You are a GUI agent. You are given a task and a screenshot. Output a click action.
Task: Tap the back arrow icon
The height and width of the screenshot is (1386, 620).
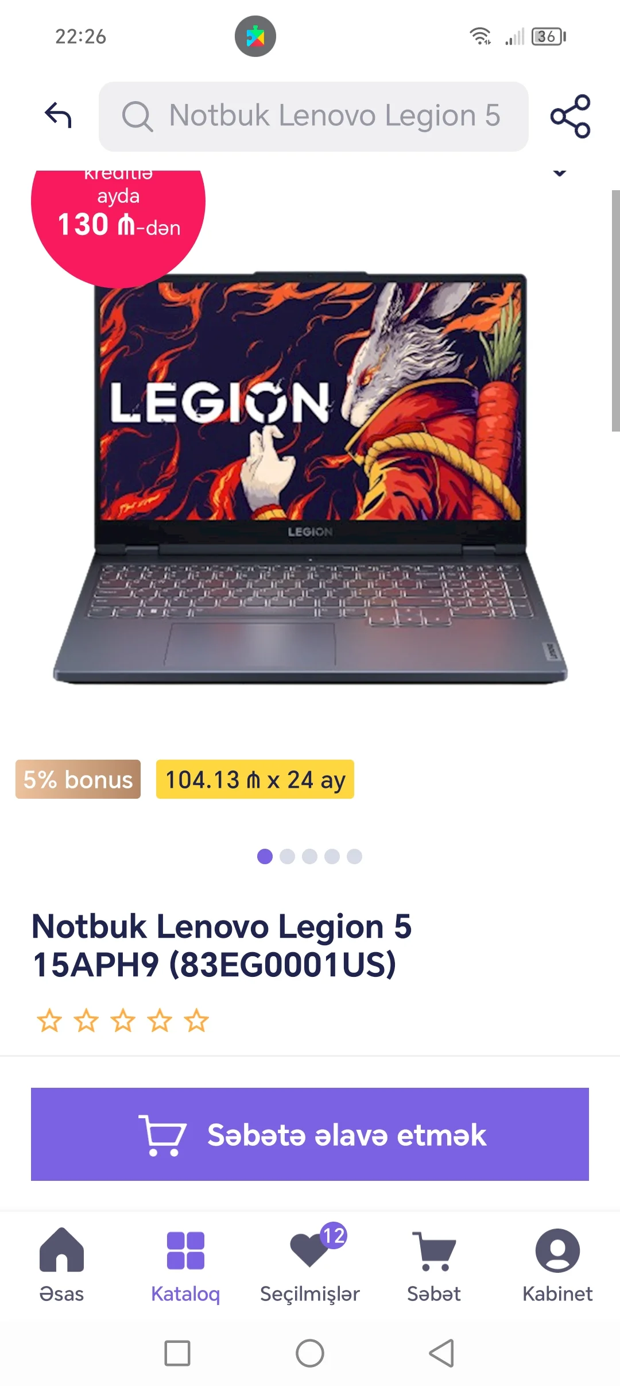tap(58, 115)
